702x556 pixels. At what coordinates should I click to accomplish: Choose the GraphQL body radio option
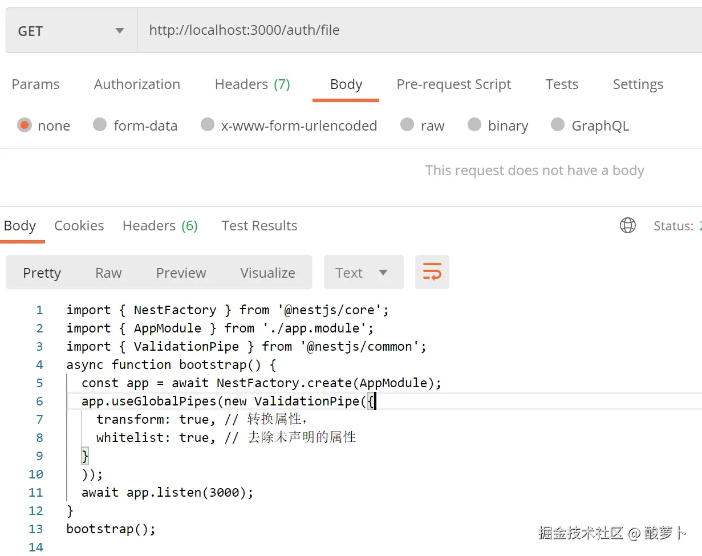[558, 125]
